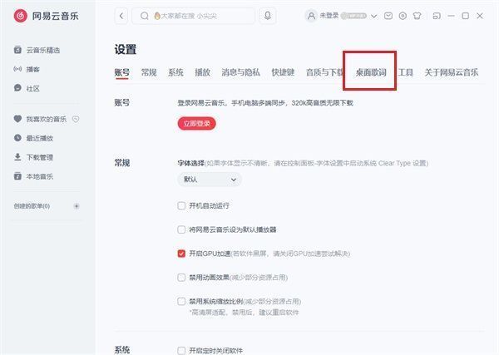The image size is (499, 355).
Task: Click the red 立即登录 button
Action: [x=196, y=123]
